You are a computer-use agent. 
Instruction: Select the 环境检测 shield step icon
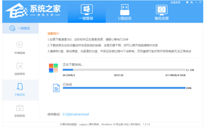coord(19,45)
